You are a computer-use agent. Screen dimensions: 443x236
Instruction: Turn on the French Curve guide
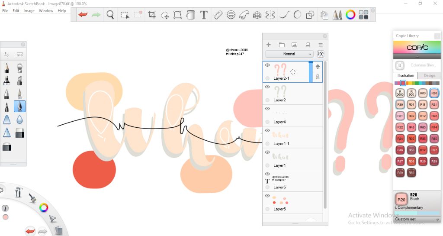click(x=244, y=15)
